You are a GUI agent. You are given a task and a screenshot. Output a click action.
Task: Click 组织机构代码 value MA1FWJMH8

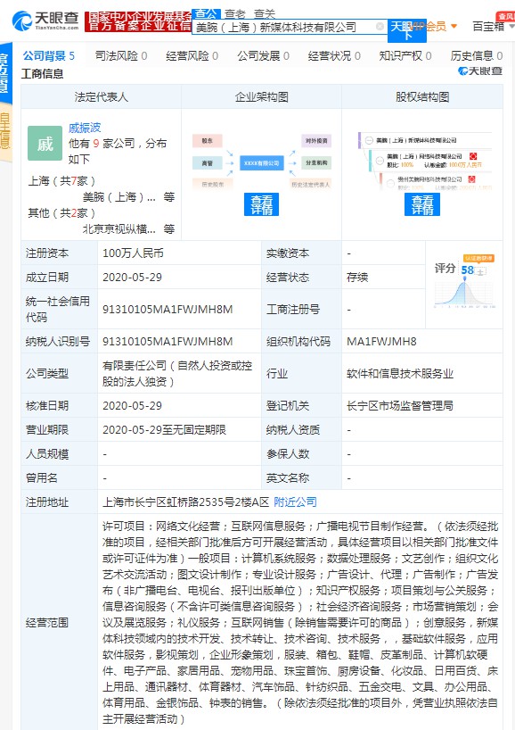(381, 341)
